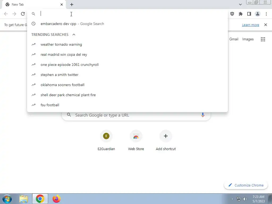
Task: Open the Google apps grid icon
Action: pyautogui.click(x=263, y=39)
